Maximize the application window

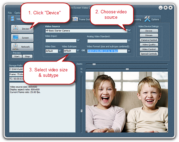166,8
